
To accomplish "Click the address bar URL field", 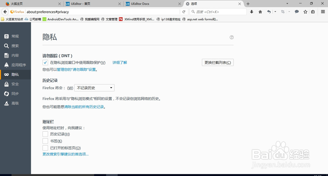I will point(102,12).
